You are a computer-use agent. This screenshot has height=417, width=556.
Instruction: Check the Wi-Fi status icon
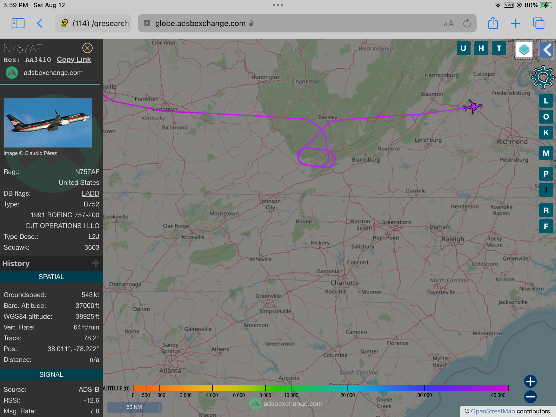click(x=498, y=5)
